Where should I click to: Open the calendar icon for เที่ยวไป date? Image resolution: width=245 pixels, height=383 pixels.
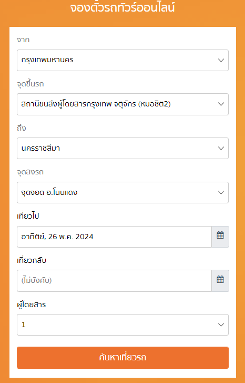click(220, 237)
